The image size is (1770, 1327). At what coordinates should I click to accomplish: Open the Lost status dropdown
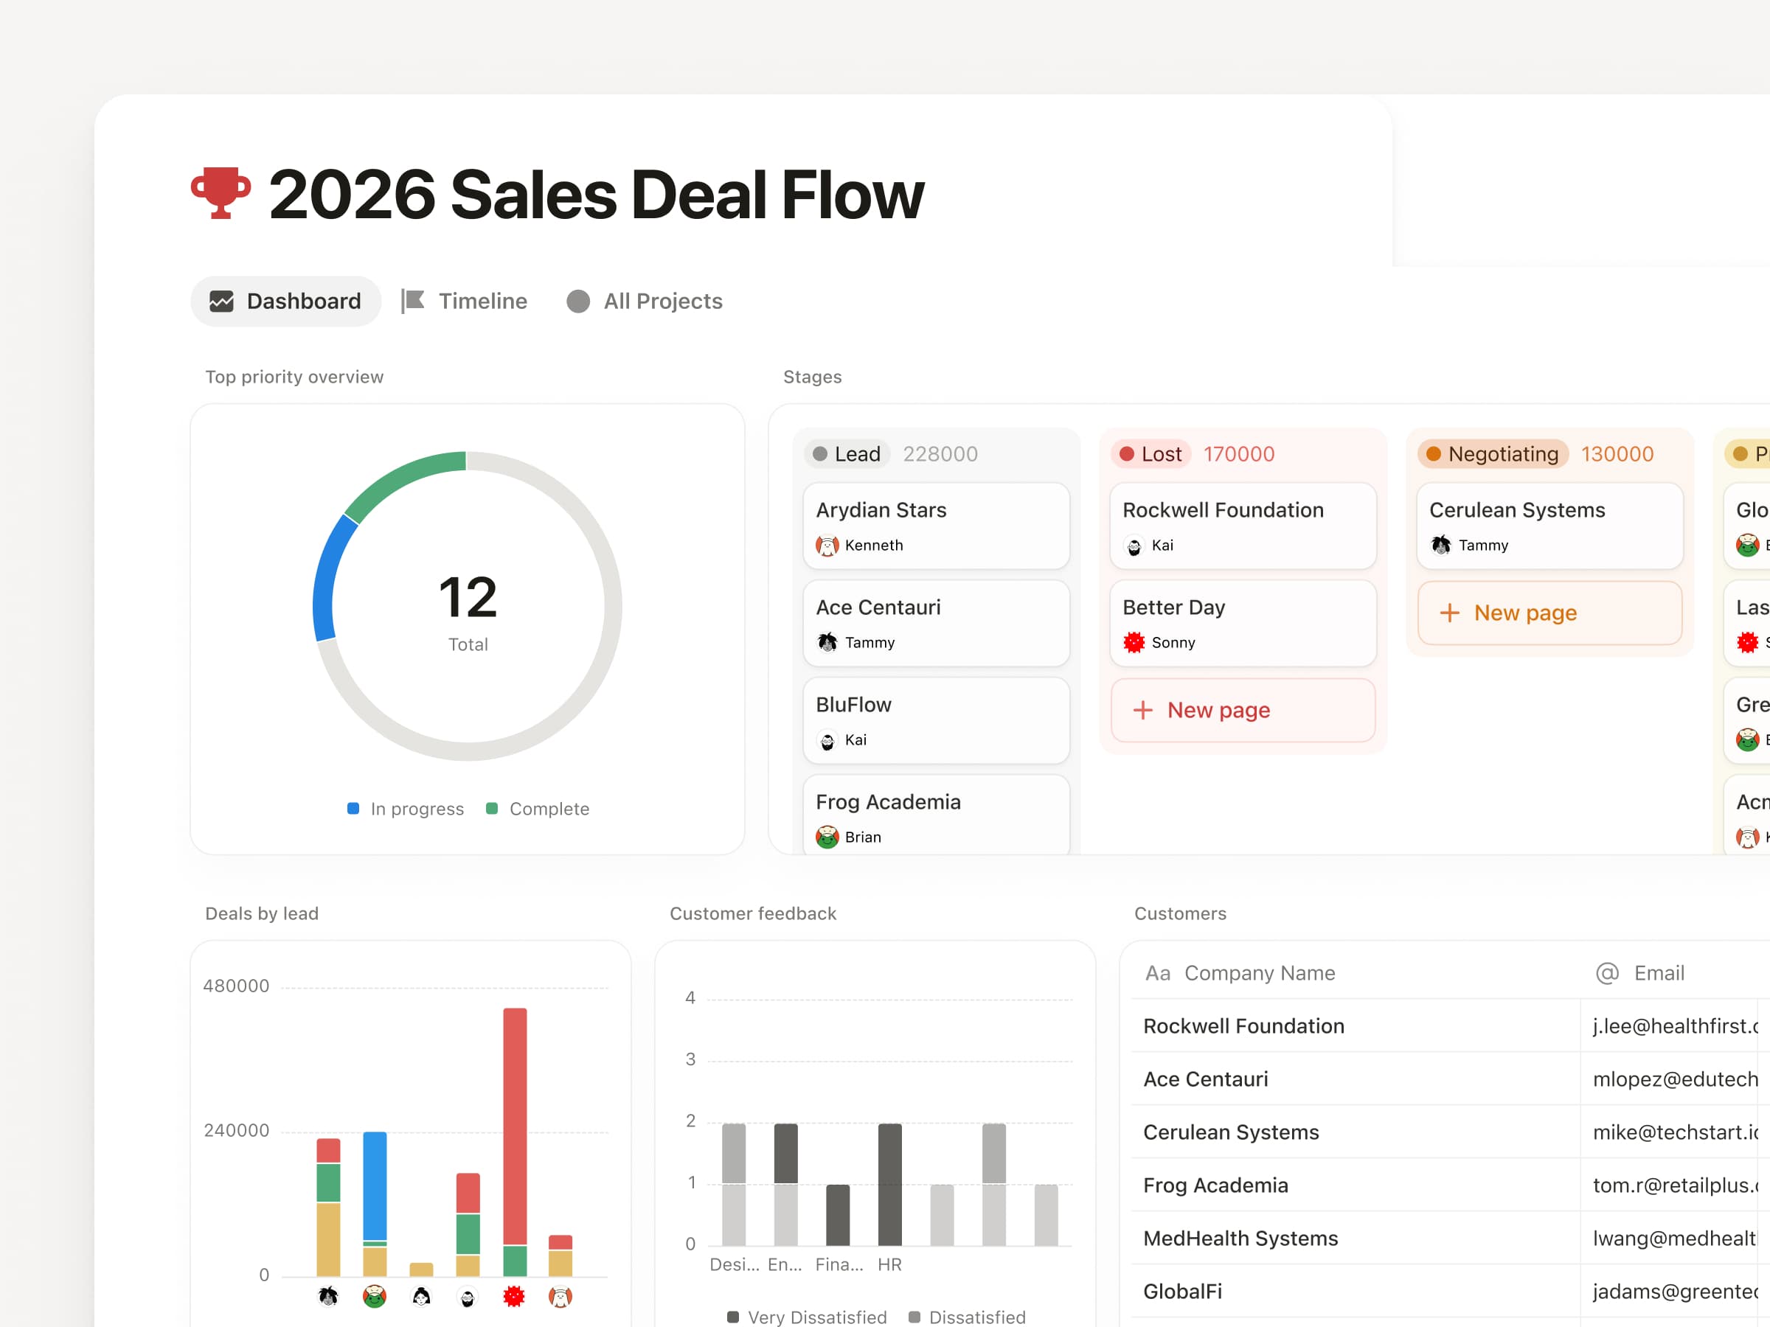1150,453
